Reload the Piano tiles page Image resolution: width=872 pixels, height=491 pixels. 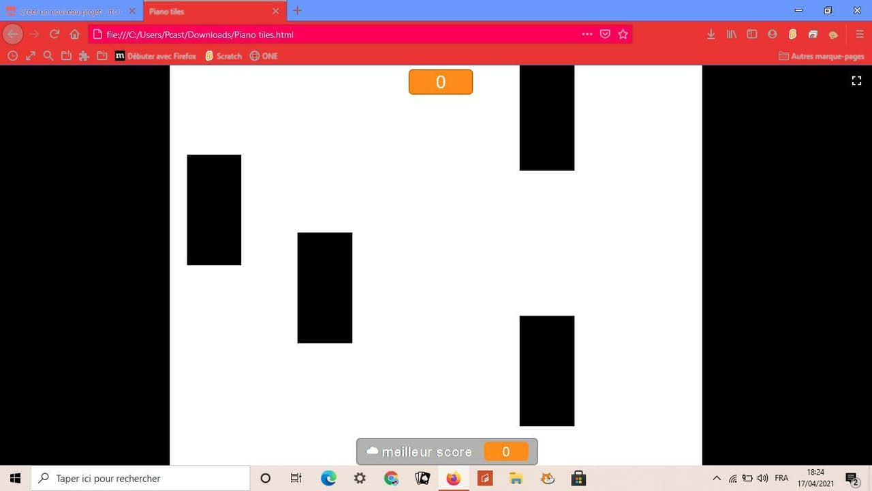(x=54, y=34)
